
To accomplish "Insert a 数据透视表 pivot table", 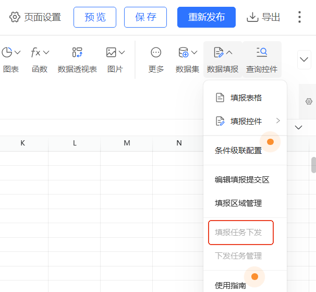I will (x=77, y=59).
